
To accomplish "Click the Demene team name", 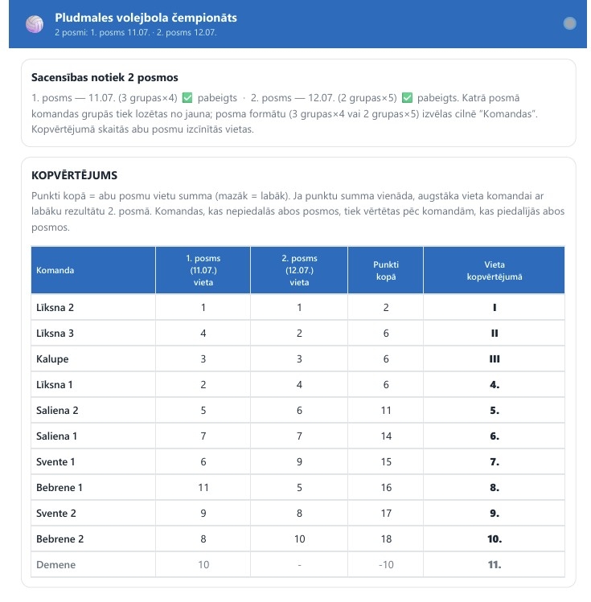I will click(56, 565).
